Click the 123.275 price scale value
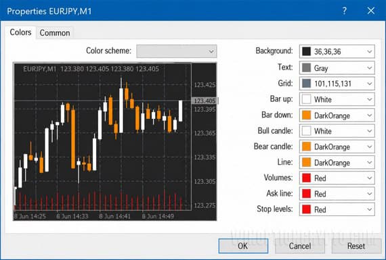 click(x=205, y=205)
